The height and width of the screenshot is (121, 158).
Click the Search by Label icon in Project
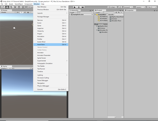click(119, 12)
